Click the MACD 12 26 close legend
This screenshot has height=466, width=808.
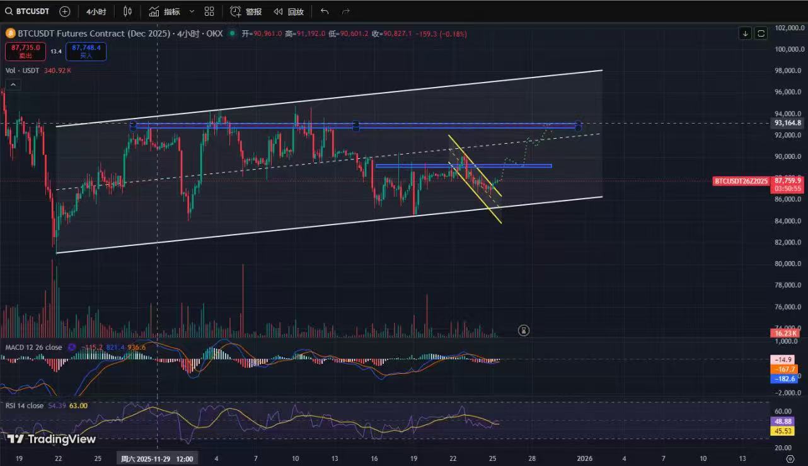click(x=34, y=347)
